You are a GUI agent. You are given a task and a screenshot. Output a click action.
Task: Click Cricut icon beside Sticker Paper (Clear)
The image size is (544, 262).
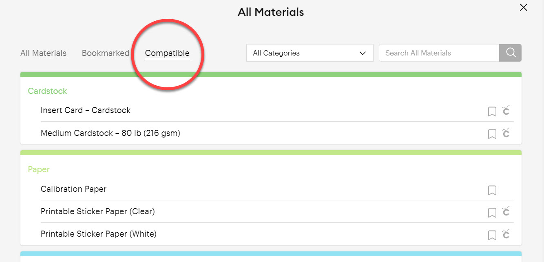[506, 211]
